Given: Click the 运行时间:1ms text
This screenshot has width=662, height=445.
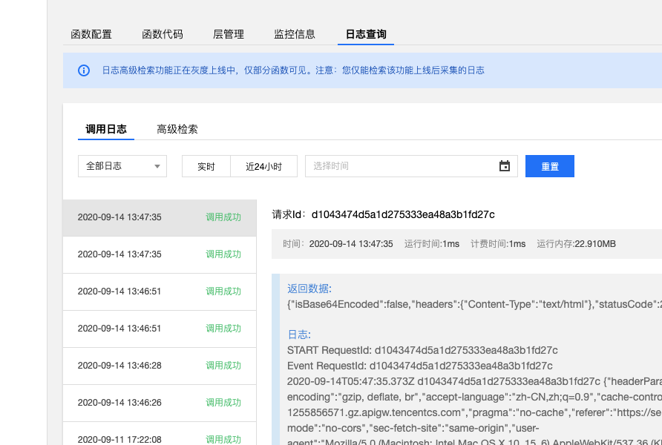Looking at the screenshot, I should (431, 244).
